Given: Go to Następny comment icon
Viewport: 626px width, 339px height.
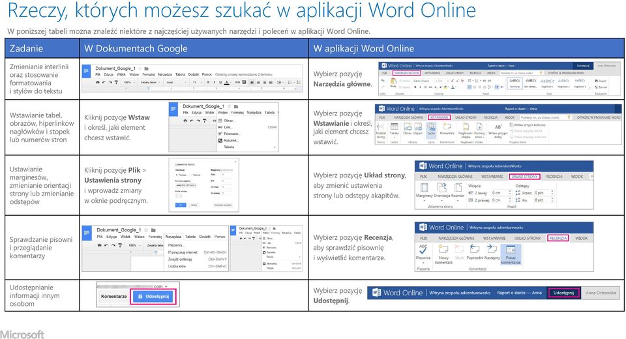Looking at the screenshot, I should coord(492,250).
